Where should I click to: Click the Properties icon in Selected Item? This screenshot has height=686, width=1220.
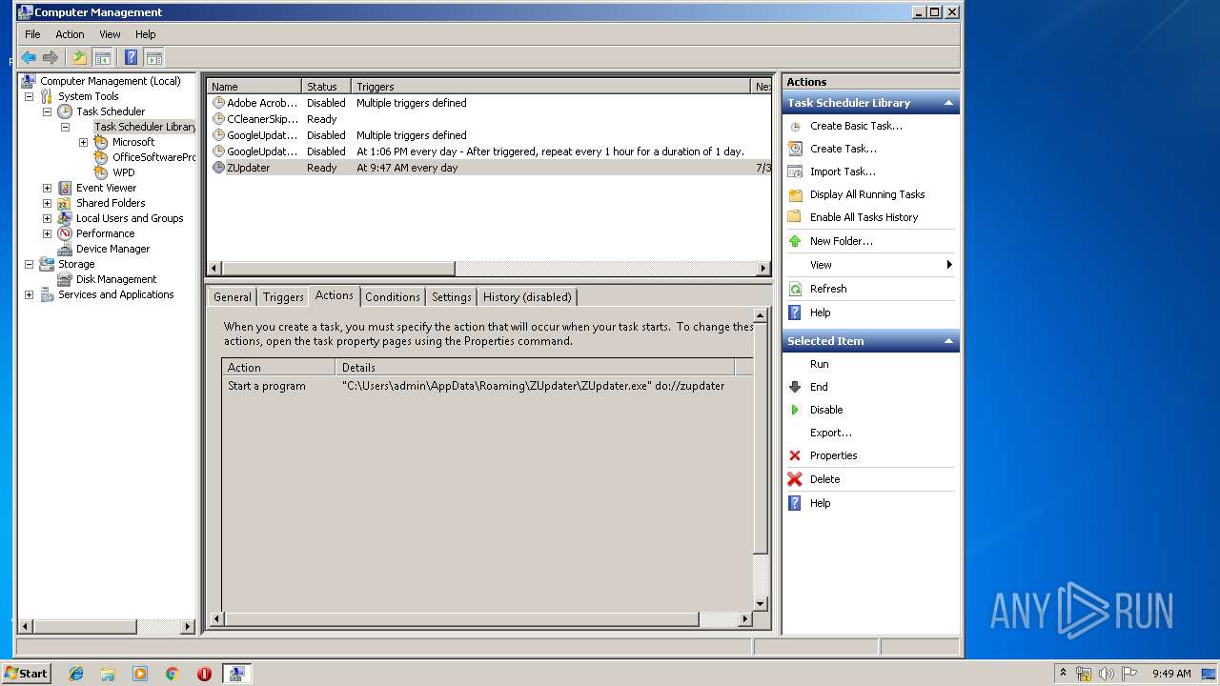795,455
